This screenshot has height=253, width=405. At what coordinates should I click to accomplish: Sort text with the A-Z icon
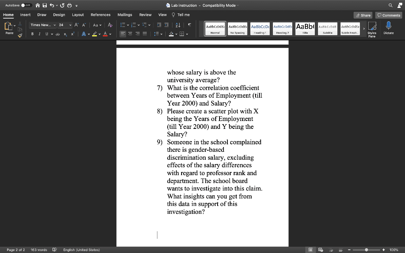click(x=178, y=25)
